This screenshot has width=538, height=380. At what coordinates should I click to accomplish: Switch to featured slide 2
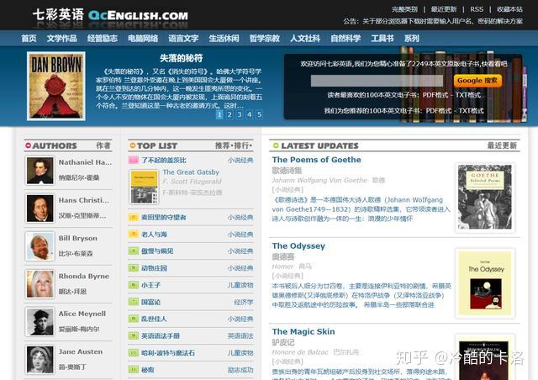click(x=229, y=114)
